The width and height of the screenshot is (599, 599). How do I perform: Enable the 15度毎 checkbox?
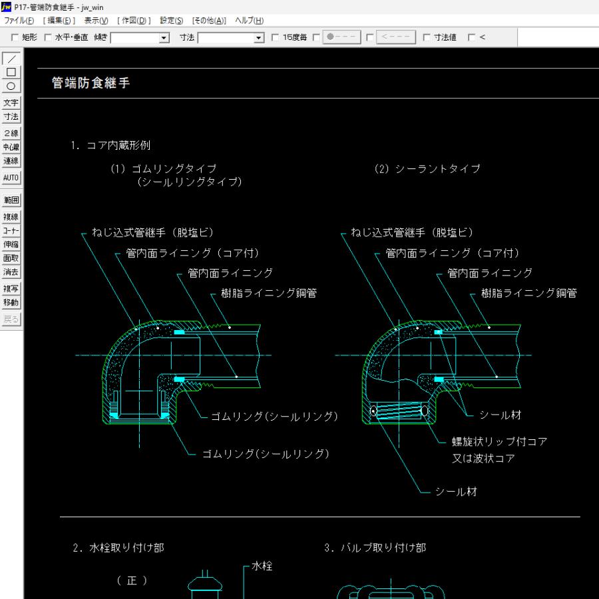click(x=275, y=37)
